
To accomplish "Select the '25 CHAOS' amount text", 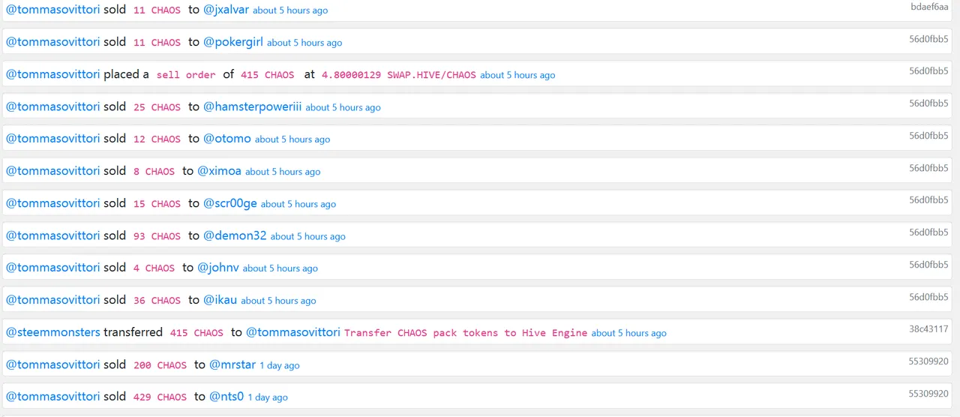I will [x=157, y=107].
